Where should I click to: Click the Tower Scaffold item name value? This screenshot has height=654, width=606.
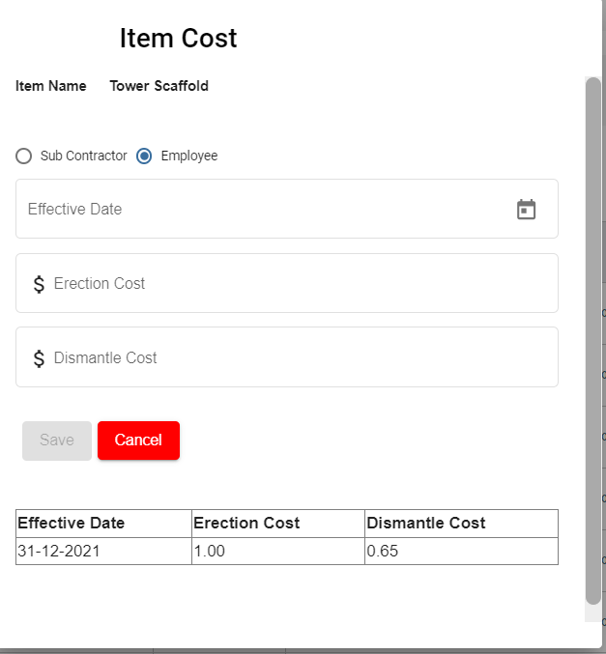(159, 86)
